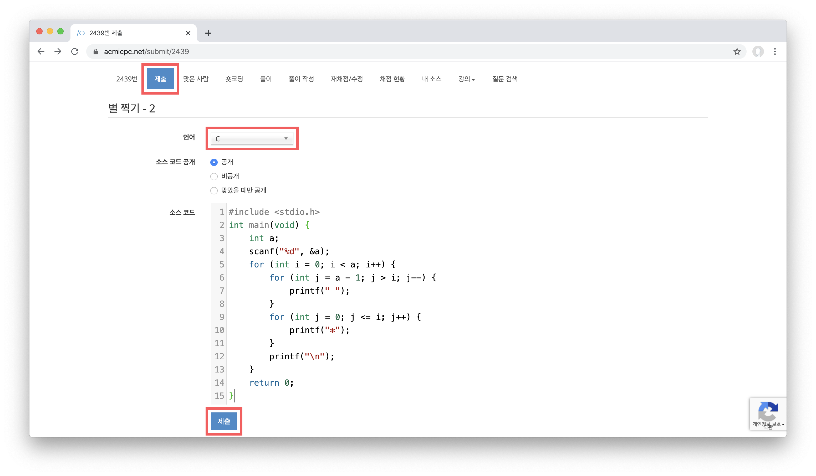Click the browser forward arrow
The height and width of the screenshot is (476, 816).
click(x=58, y=51)
